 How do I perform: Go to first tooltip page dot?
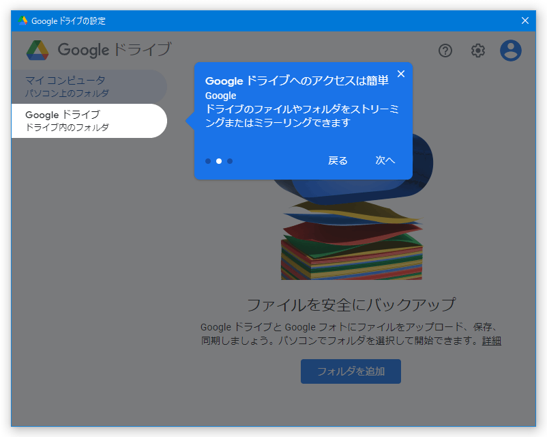[208, 161]
